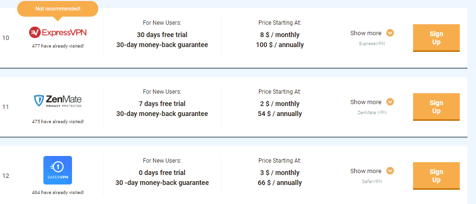The height and width of the screenshot is (204, 476).
Task: Select the SaferVPN caption under Show more
Action: 372,182
